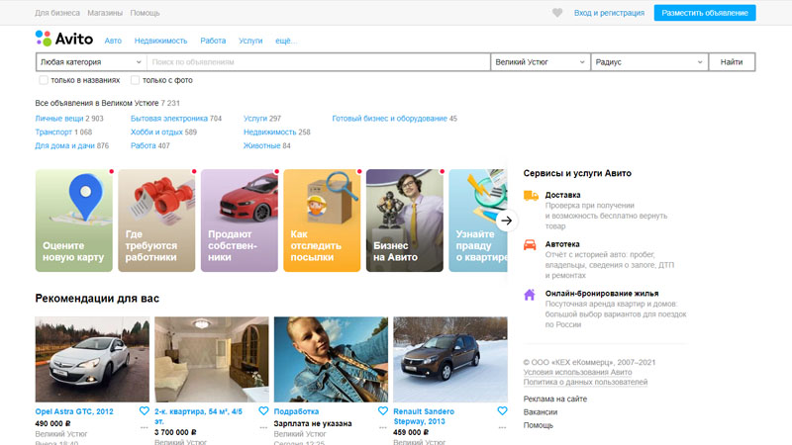Click the Онлайн-бронирование house icon
The image size is (792, 445).
(x=530, y=294)
